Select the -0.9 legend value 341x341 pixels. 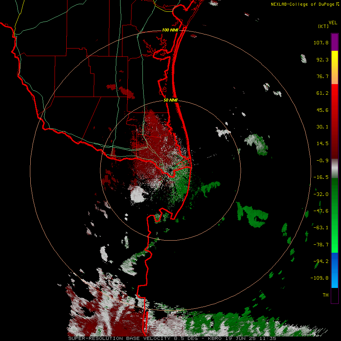[x=322, y=161]
